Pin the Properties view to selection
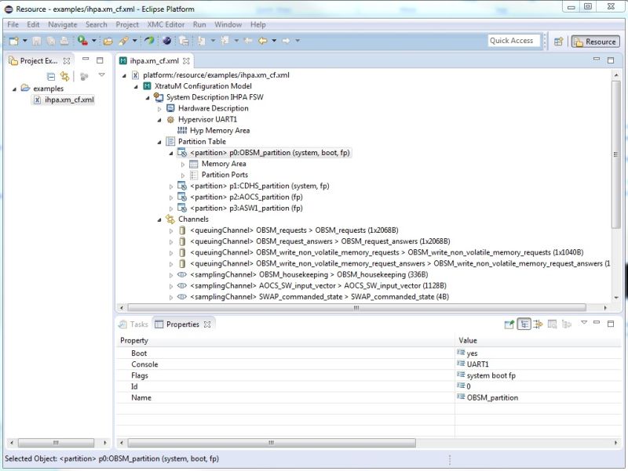The image size is (628, 471). (509, 324)
